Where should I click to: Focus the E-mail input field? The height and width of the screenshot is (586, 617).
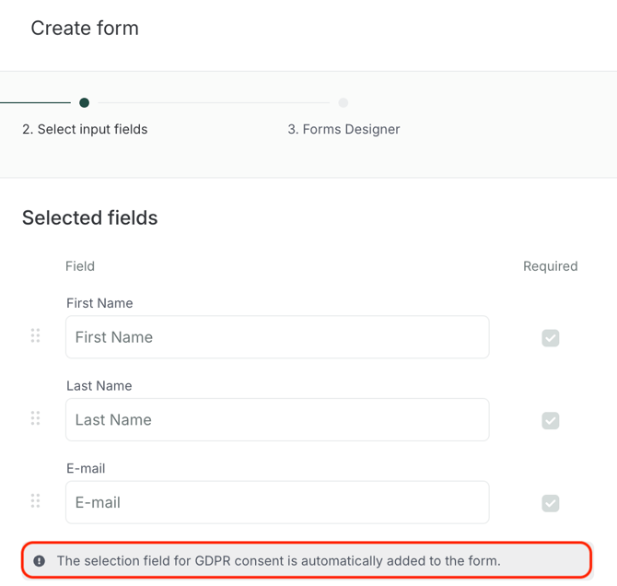[x=277, y=502]
